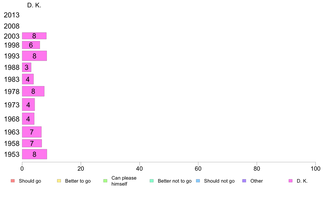Click the Should go red legend swatch
The image size is (323, 200).
(x=13, y=181)
